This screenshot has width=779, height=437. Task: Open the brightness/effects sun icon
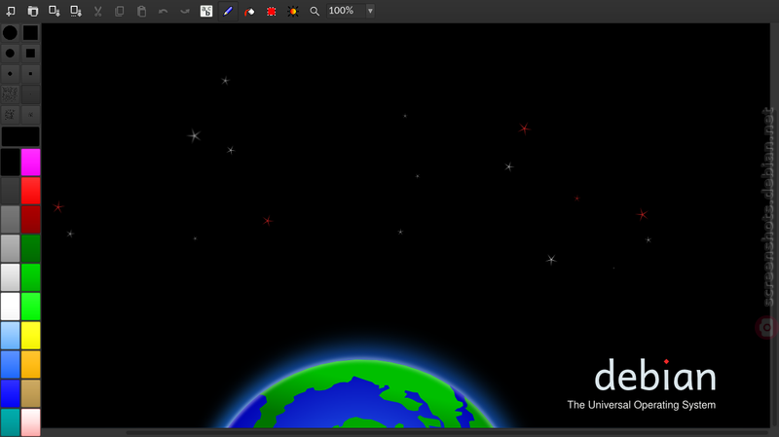pyautogui.click(x=293, y=11)
